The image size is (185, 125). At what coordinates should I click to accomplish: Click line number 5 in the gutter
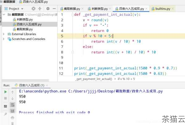coord(62,36)
